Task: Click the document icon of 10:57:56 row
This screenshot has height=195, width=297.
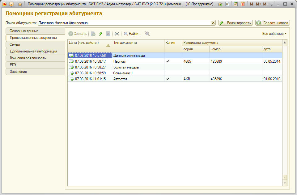Action: click(71, 56)
